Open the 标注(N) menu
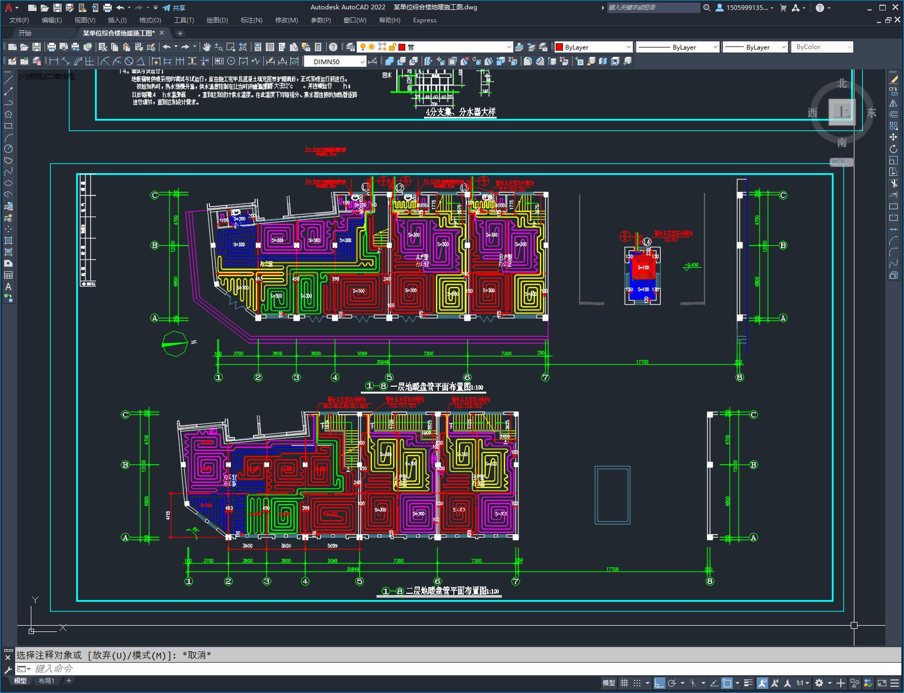The height and width of the screenshot is (693, 904). click(x=251, y=20)
